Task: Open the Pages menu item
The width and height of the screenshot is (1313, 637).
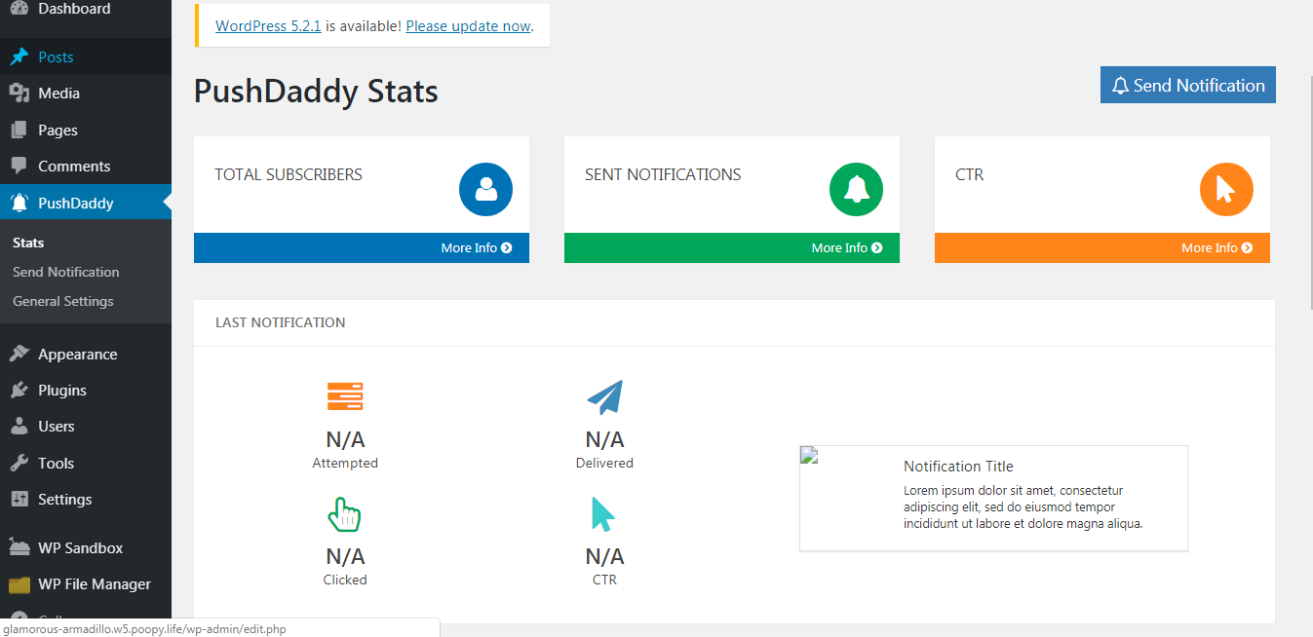Action: (86, 130)
